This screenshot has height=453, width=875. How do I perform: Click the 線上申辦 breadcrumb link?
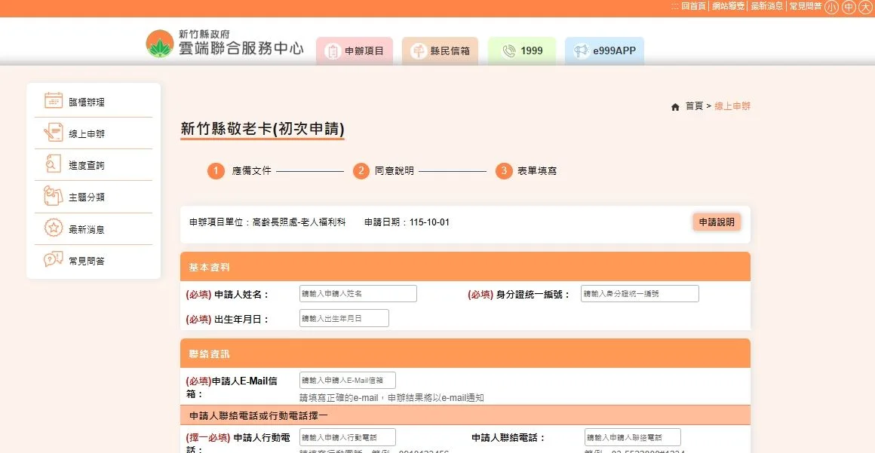point(732,106)
